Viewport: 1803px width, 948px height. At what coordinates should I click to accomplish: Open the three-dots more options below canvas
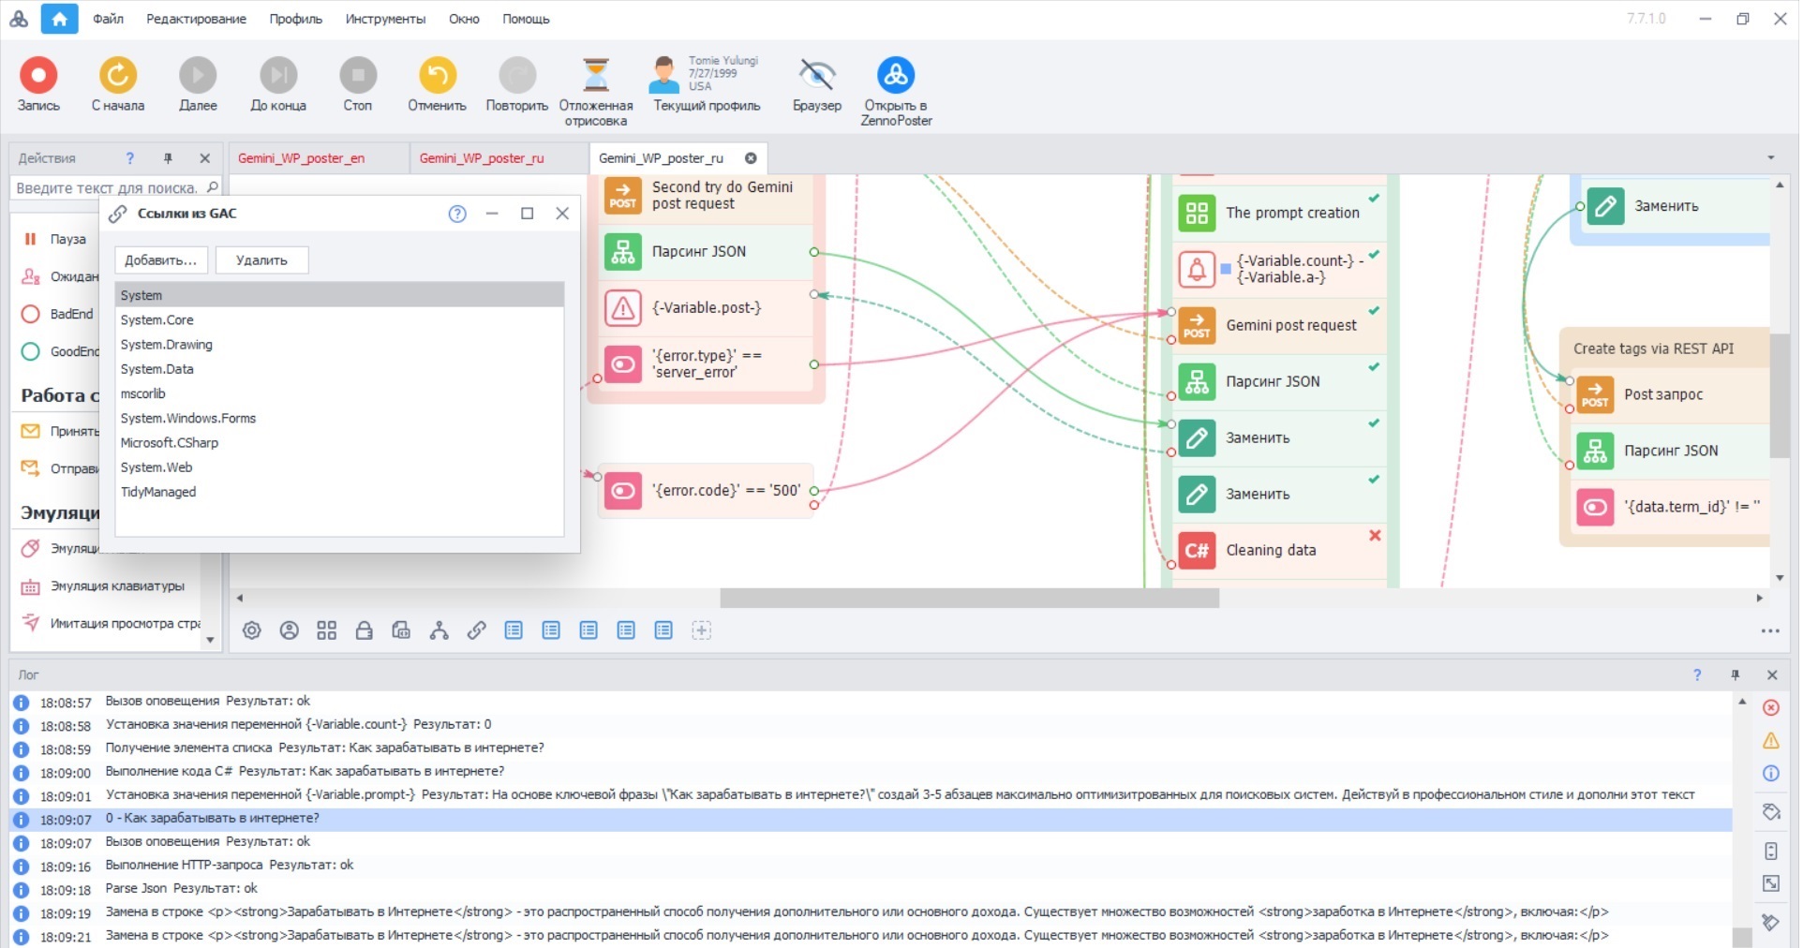click(1770, 631)
